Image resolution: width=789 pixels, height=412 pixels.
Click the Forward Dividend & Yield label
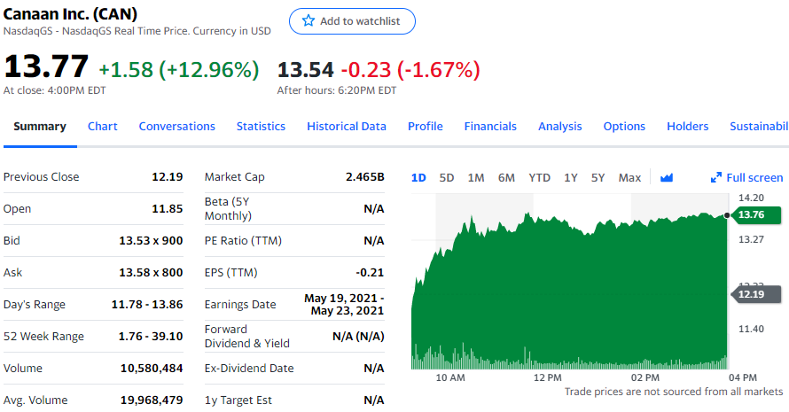click(247, 336)
